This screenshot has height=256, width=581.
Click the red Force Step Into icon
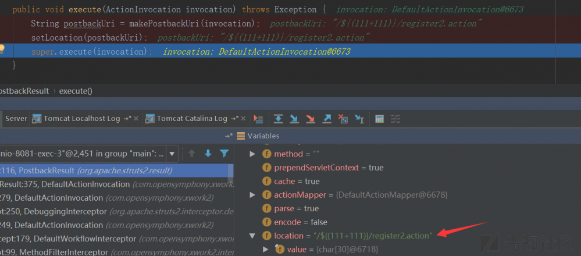311,119
